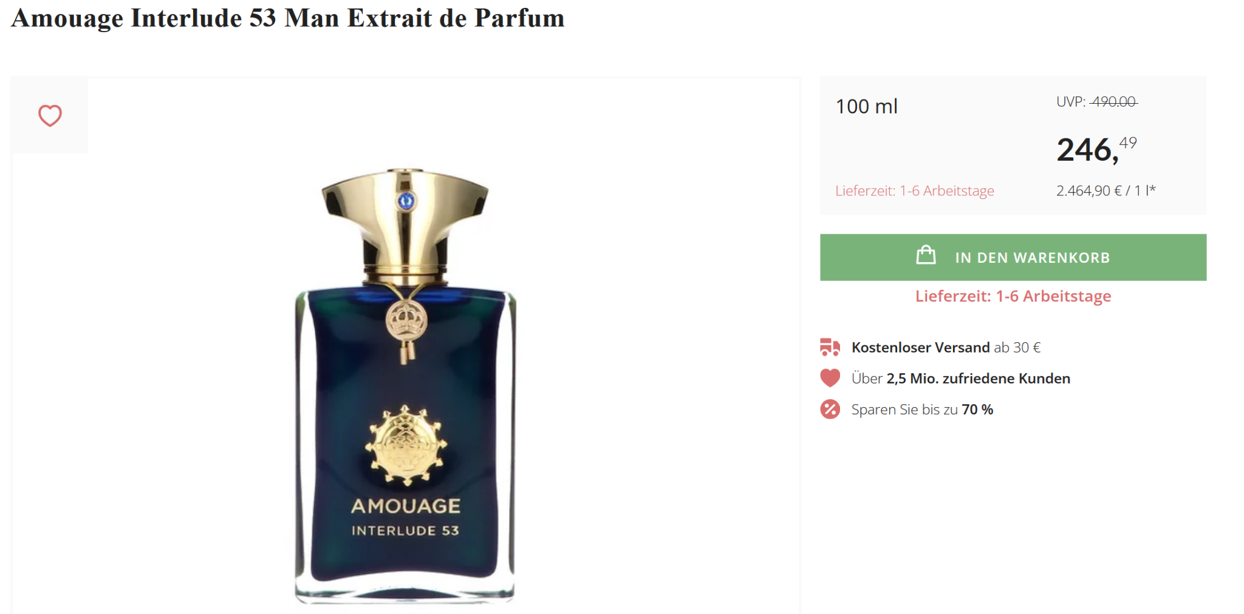
Task: Click Über 2,5 Mio. zufriedene Kunden text
Action: (x=960, y=378)
